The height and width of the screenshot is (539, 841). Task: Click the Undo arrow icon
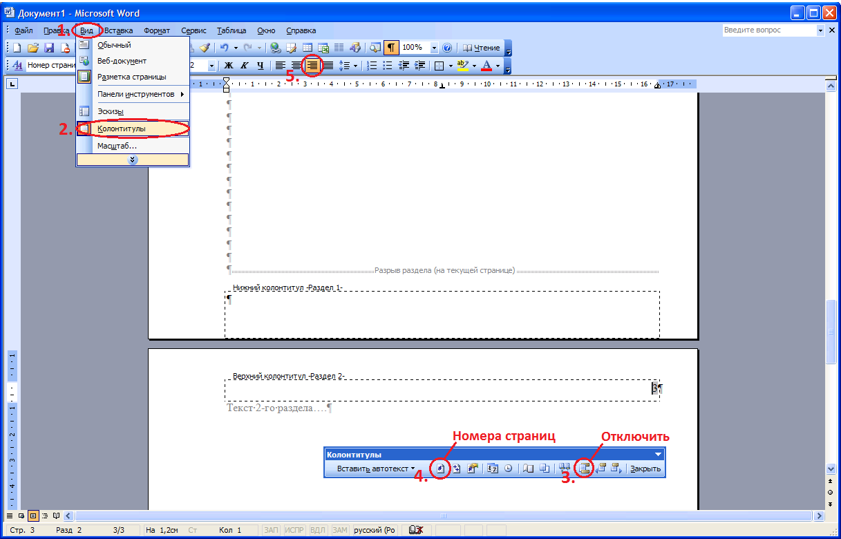224,48
